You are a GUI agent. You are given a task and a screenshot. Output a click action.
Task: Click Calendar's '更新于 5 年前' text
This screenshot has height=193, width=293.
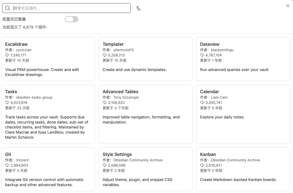point(211,108)
